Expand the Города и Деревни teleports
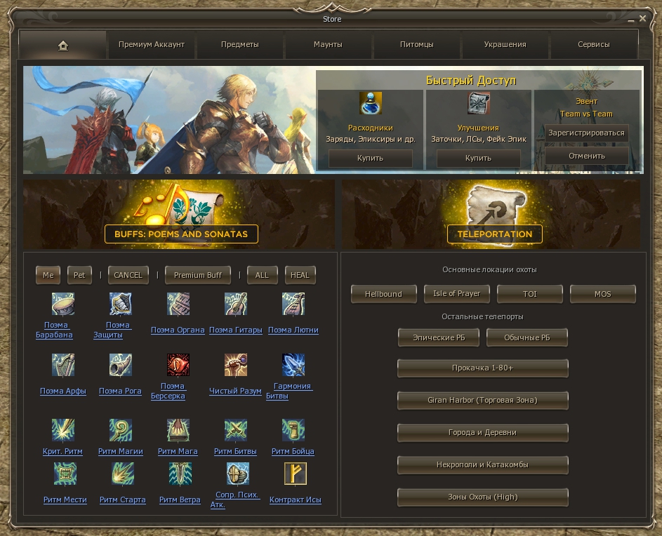662x536 pixels. click(x=482, y=433)
